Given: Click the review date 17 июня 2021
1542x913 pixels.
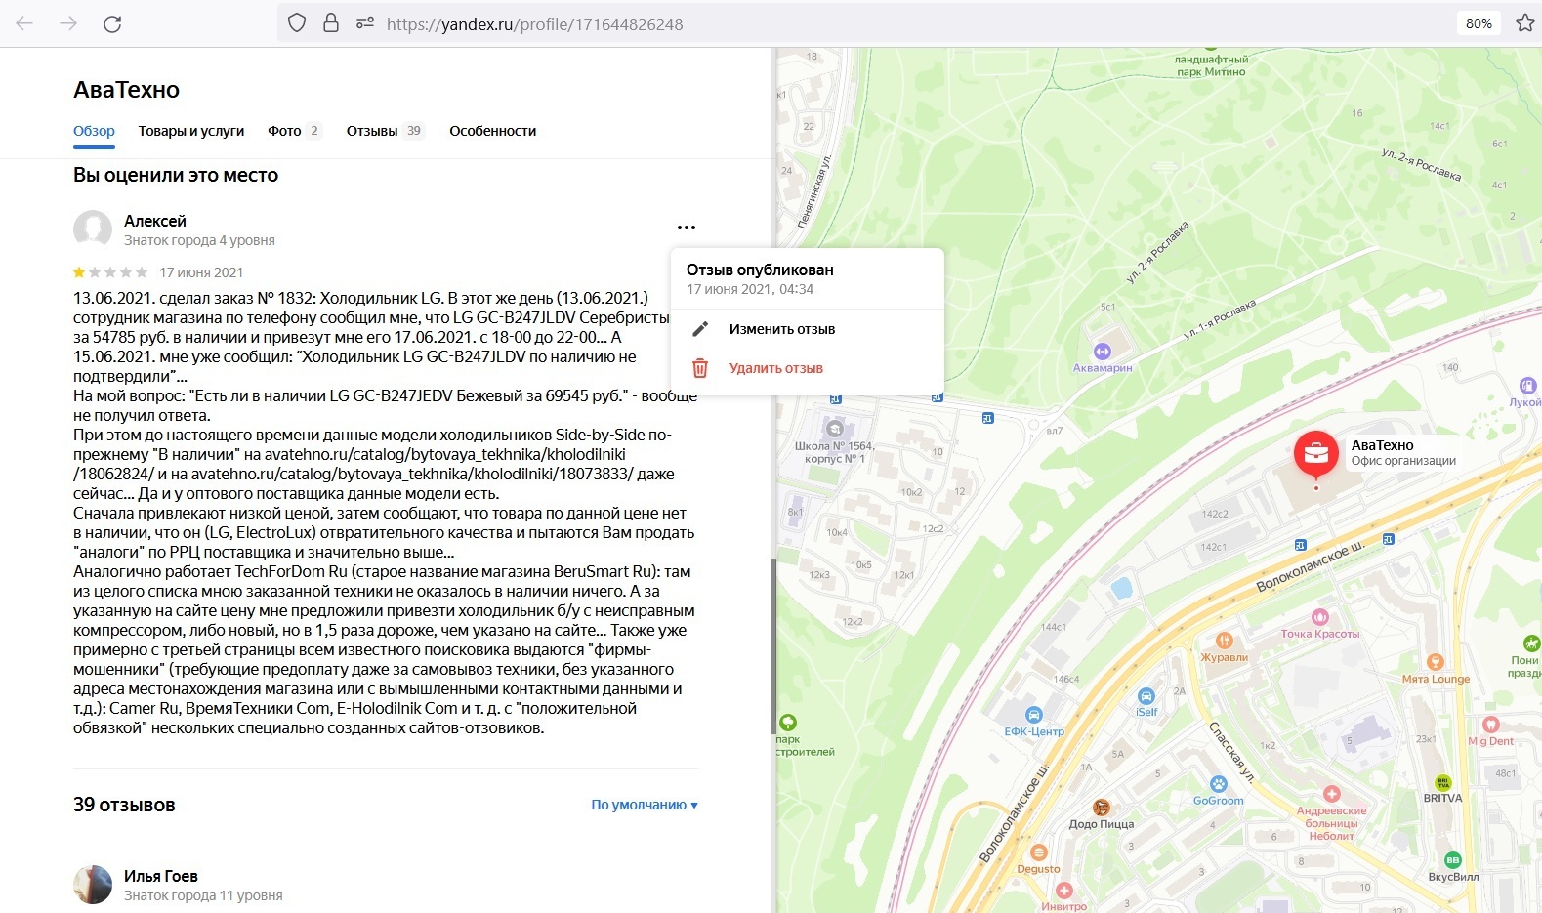Looking at the screenshot, I should [201, 272].
